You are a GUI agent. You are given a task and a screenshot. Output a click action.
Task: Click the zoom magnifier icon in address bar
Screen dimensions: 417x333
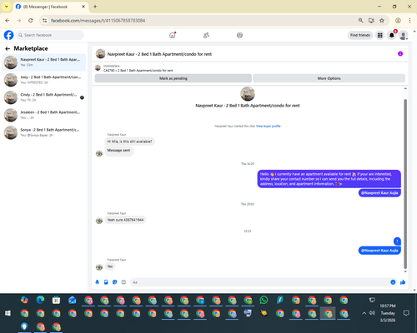coord(360,20)
